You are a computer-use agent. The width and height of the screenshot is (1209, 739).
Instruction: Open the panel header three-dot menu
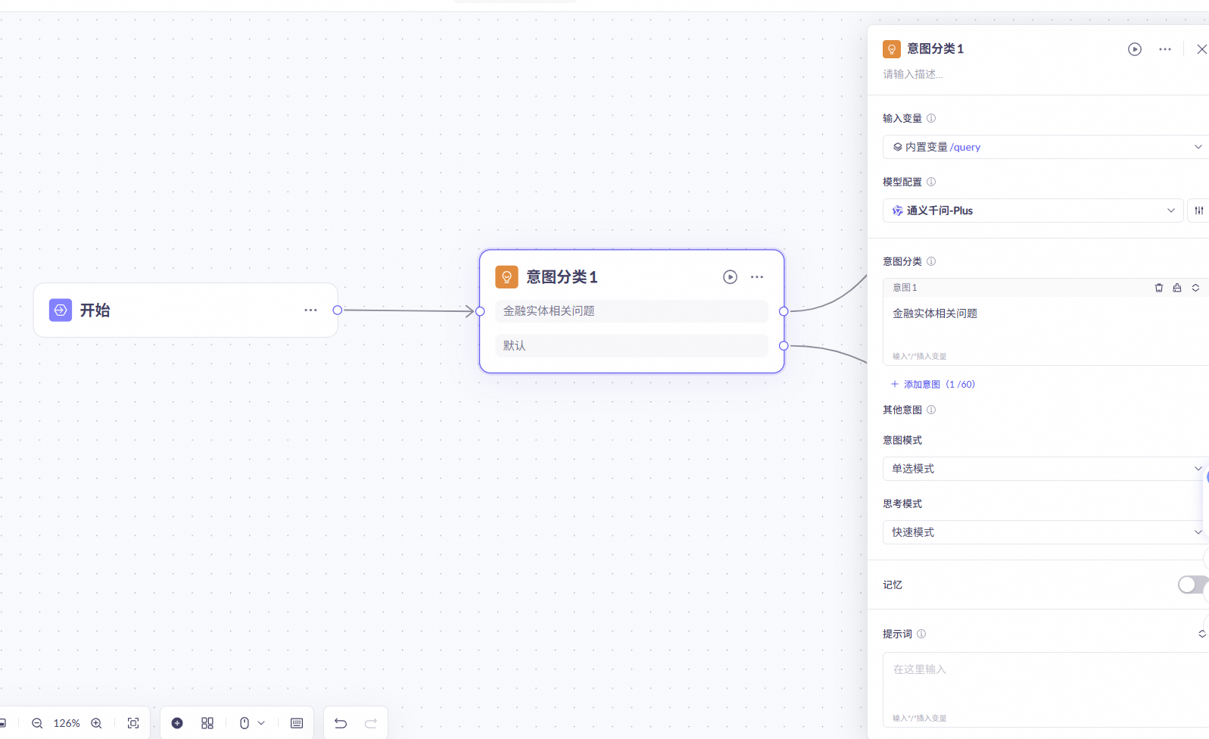click(1165, 49)
